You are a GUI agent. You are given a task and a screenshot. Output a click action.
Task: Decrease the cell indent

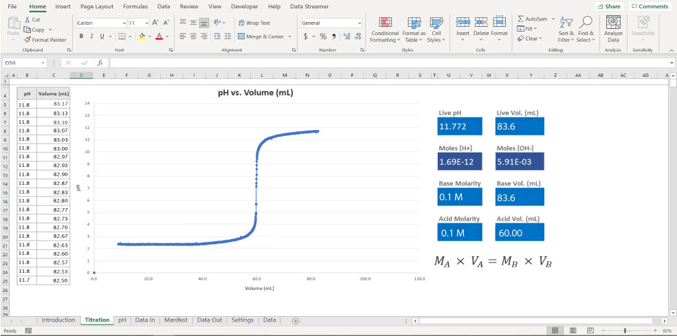click(217, 36)
